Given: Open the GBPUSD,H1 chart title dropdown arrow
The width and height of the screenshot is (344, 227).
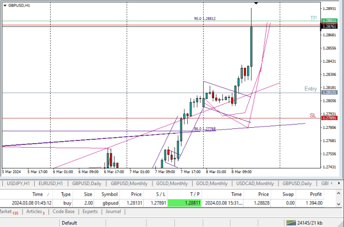Looking at the screenshot, I should [5, 6].
